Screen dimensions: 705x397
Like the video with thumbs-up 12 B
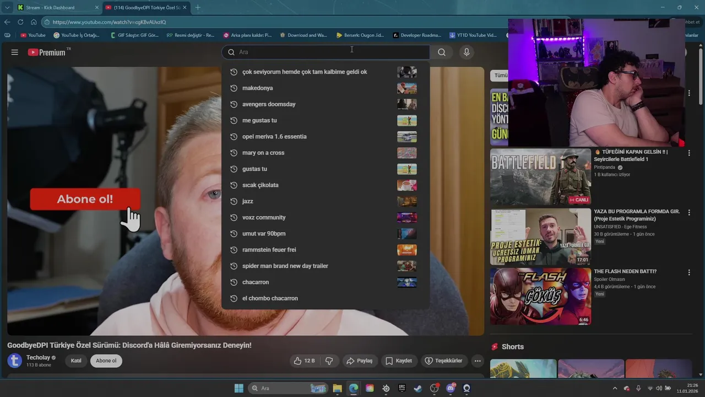[x=304, y=361]
